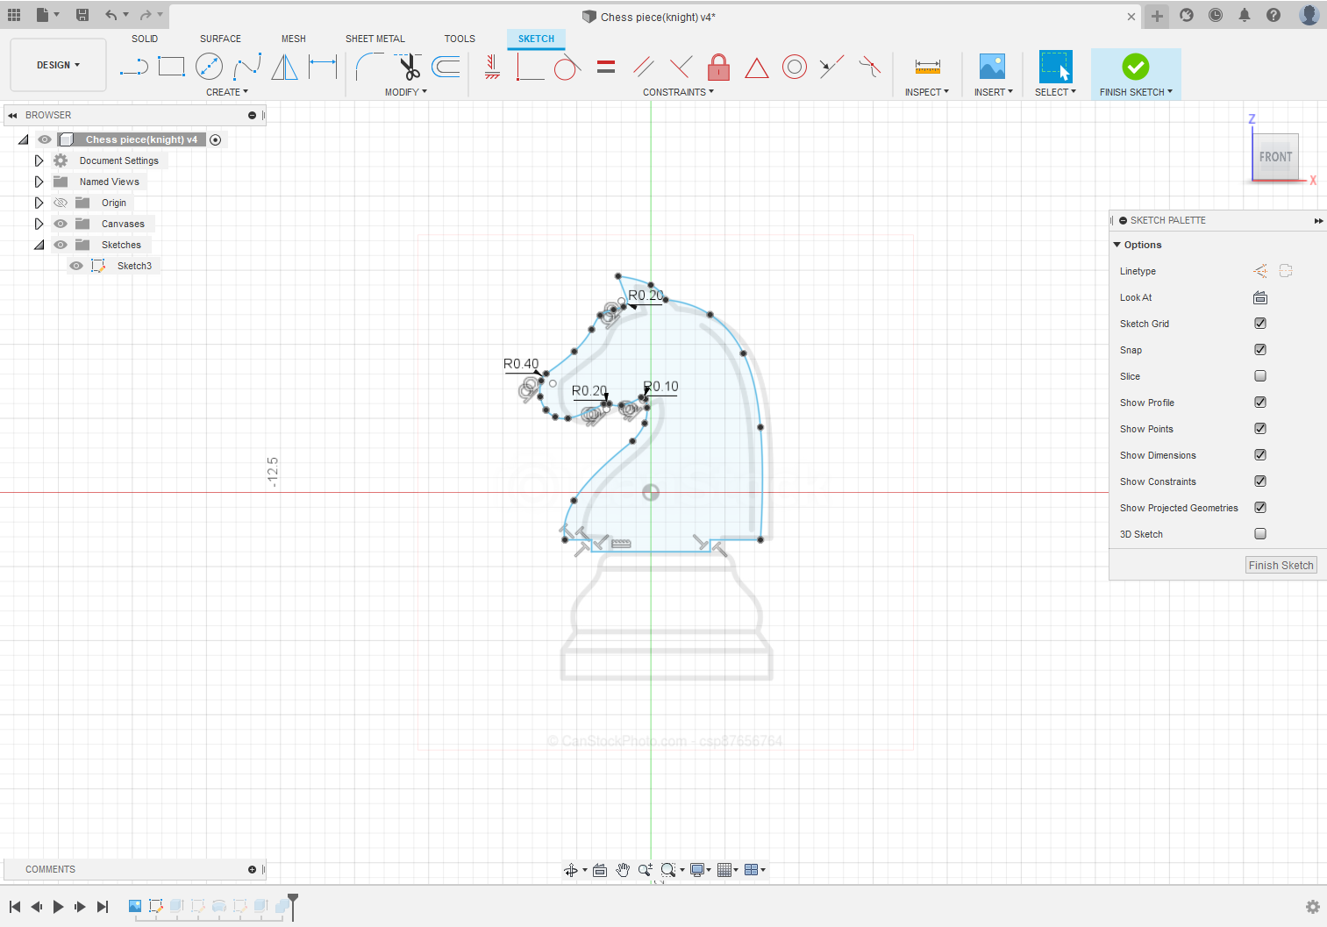The width and height of the screenshot is (1327, 927).
Task: Open the INSPECT dropdown menu
Action: coord(927,92)
